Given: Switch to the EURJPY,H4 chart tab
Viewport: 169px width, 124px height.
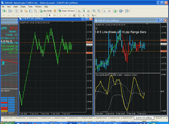Looking at the screenshot, I should 74,118.
